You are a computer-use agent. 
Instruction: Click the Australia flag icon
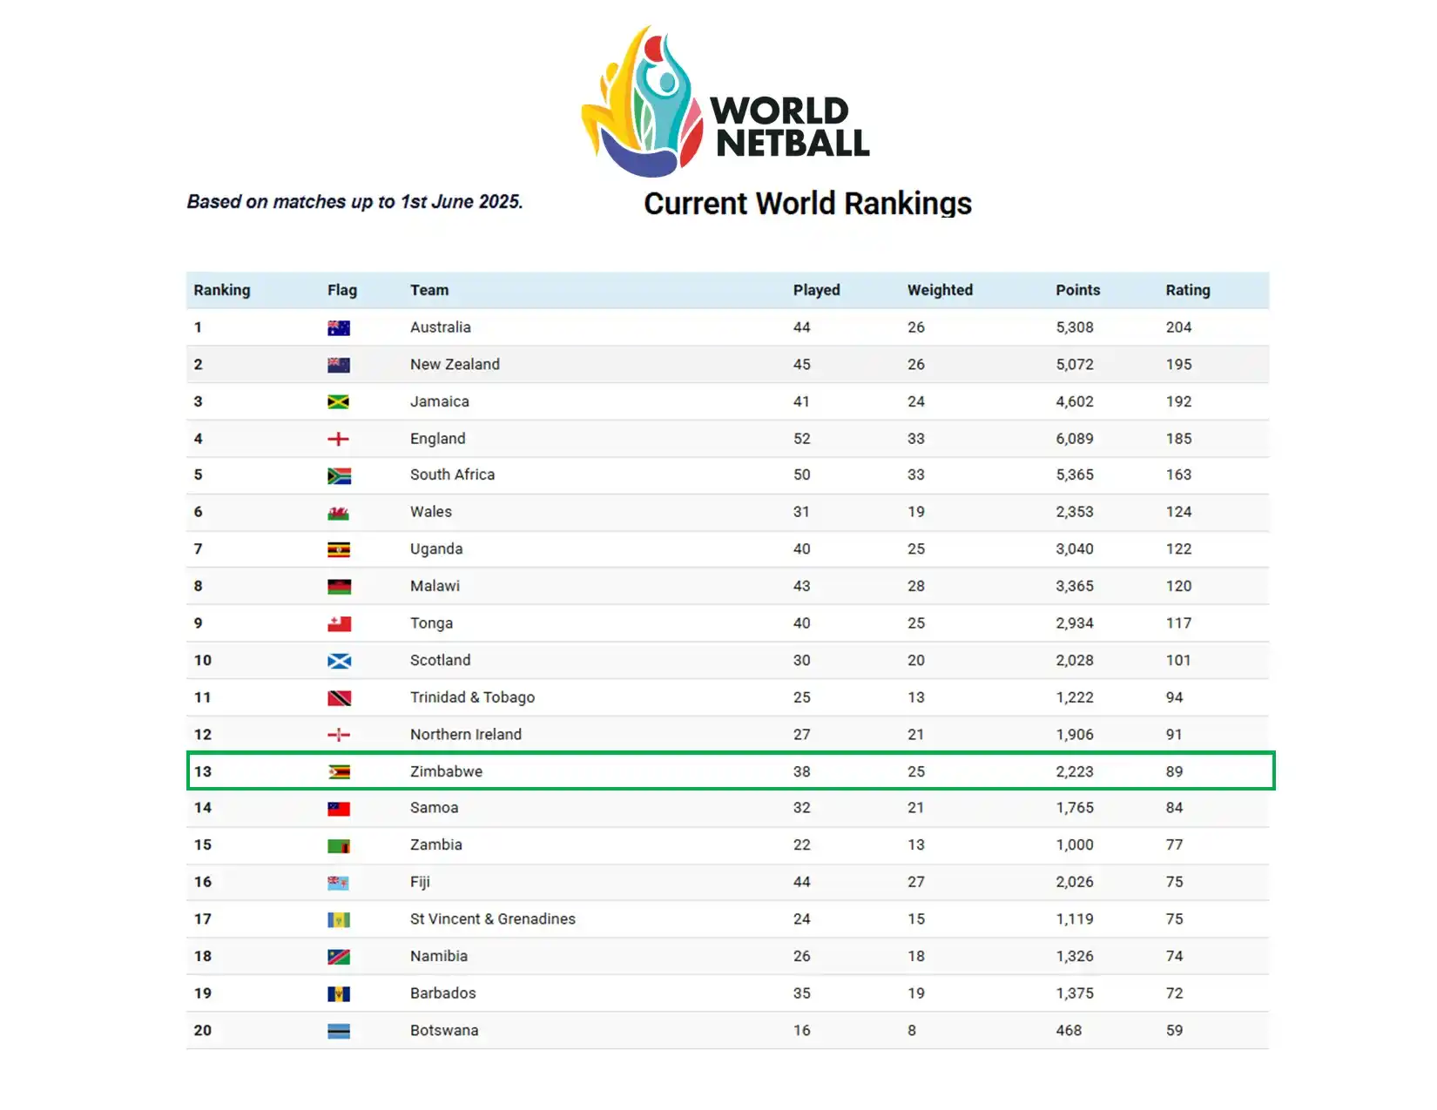pyautogui.click(x=339, y=328)
